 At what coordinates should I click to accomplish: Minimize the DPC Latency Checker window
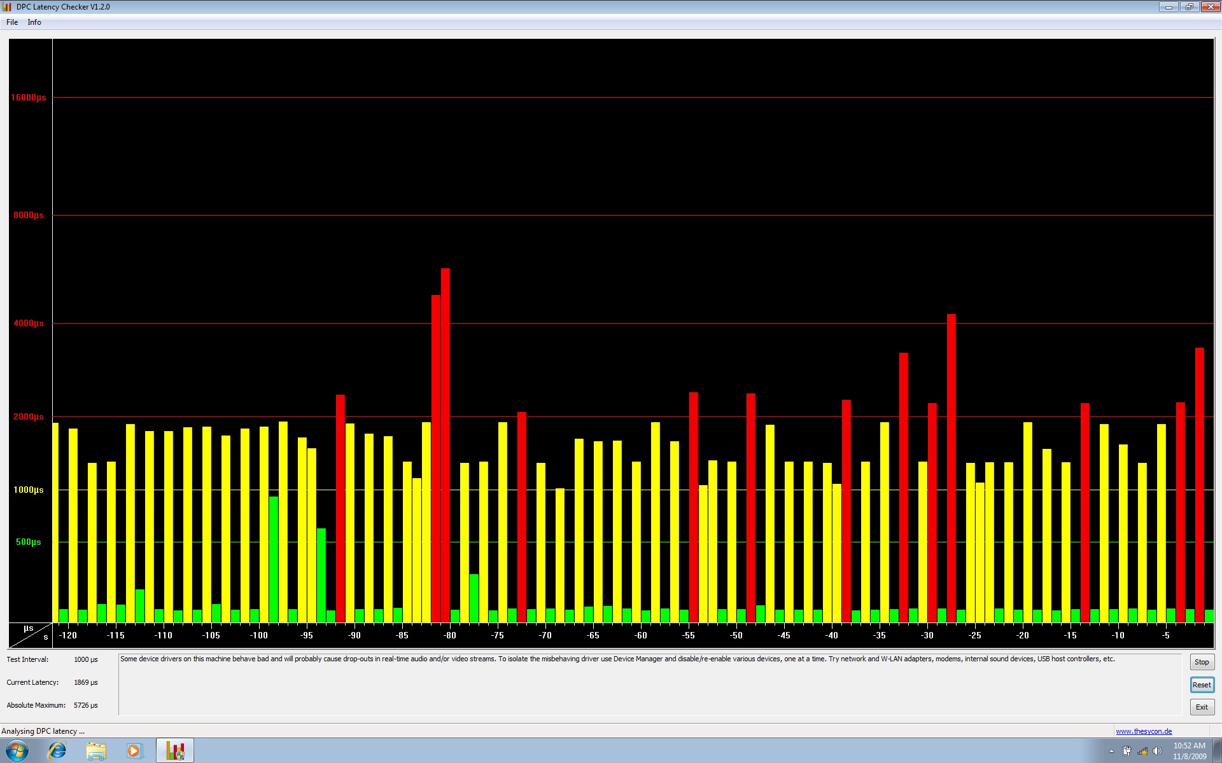1169,7
